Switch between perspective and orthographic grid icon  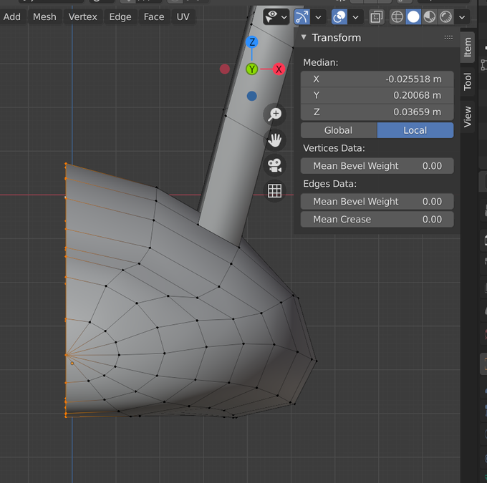point(274,190)
